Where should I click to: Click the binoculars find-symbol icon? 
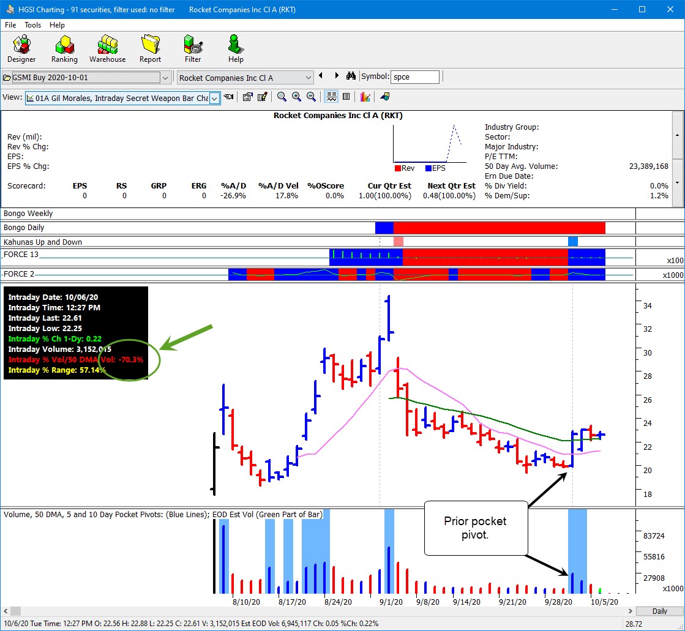[351, 76]
